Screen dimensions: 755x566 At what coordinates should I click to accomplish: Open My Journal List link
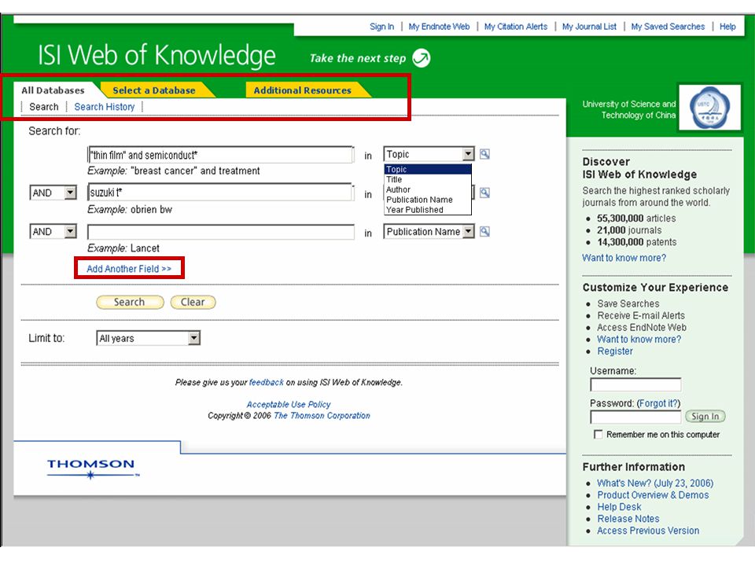[589, 27]
